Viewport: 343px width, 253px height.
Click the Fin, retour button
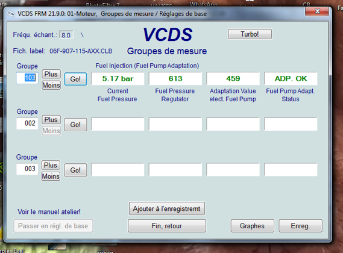[x=167, y=226]
